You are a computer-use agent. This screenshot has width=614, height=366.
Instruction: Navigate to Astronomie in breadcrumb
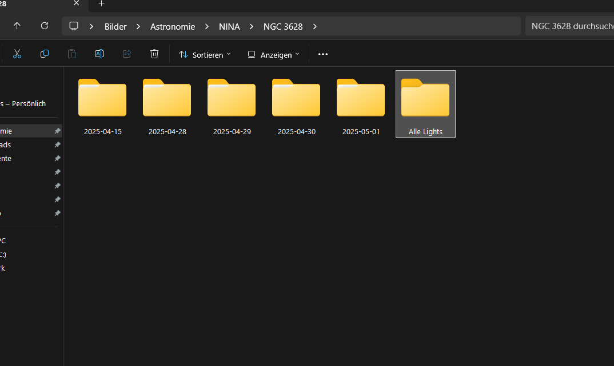[x=173, y=27]
